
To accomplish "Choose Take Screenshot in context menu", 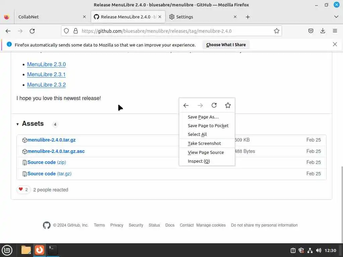I will pyautogui.click(x=207, y=143).
